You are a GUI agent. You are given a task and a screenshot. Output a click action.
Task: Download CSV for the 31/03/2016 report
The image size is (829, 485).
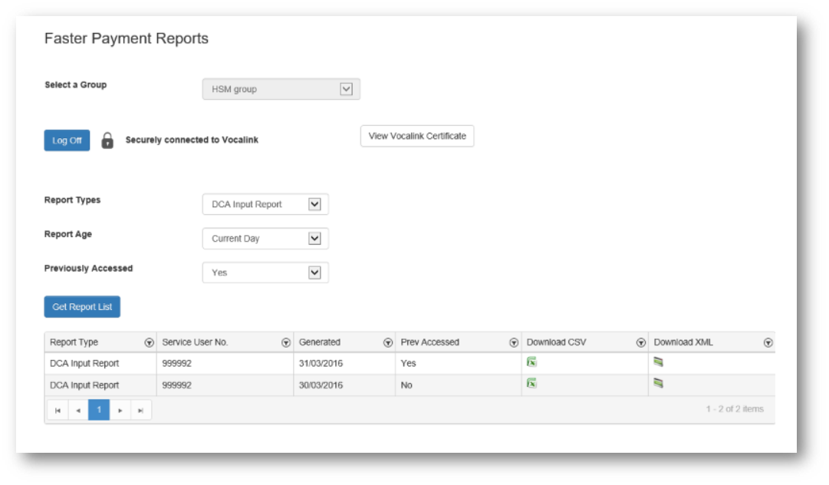531,362
